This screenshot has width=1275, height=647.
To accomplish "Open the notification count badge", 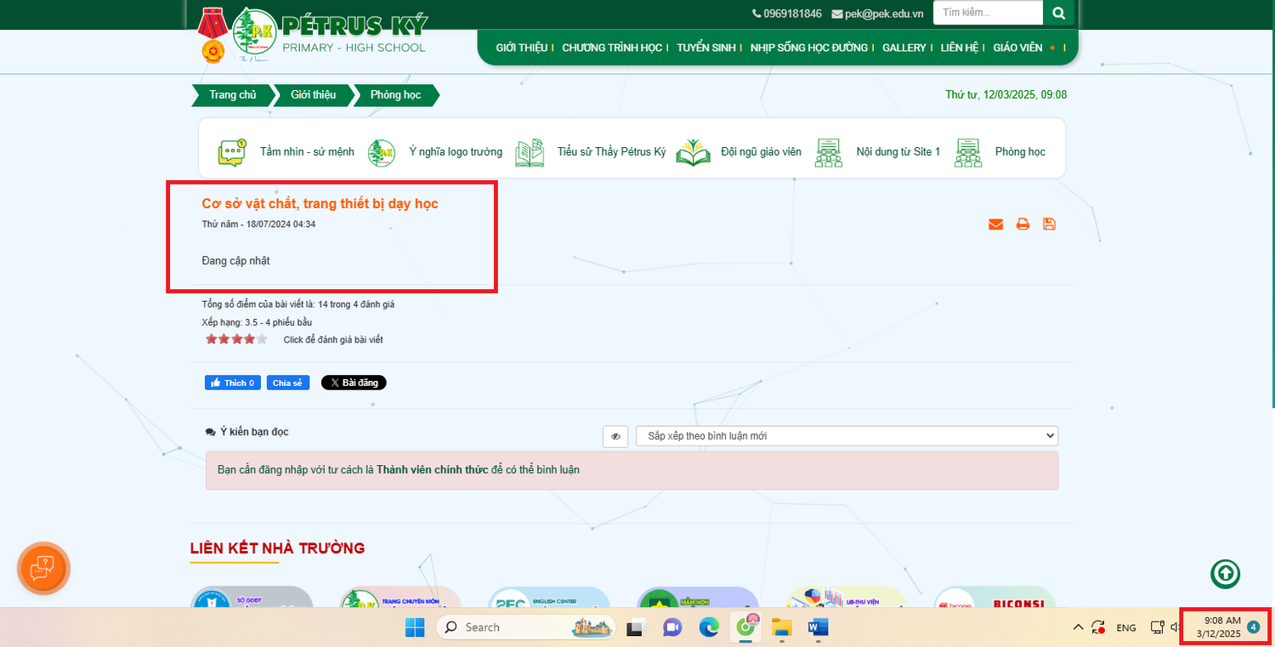I will [x=1254, y=627].
